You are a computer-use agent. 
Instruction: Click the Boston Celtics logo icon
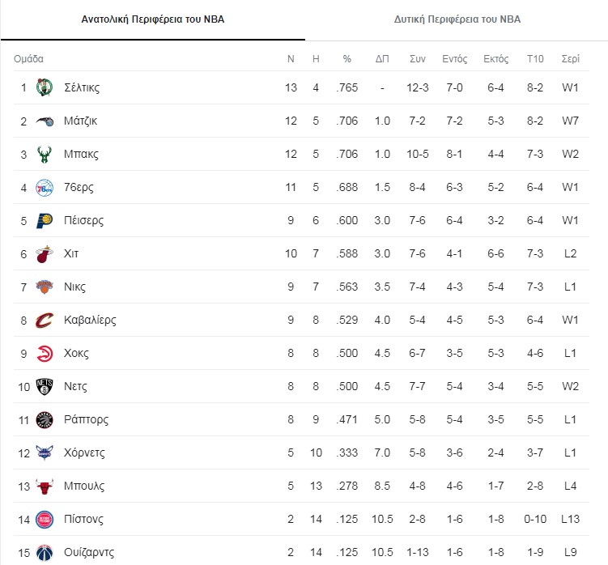pos(45,87)
